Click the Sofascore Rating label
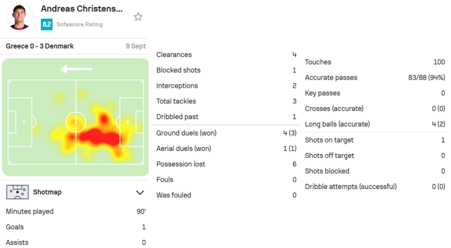This screenshot has width=451, height=248. click(x=80, y=24)
